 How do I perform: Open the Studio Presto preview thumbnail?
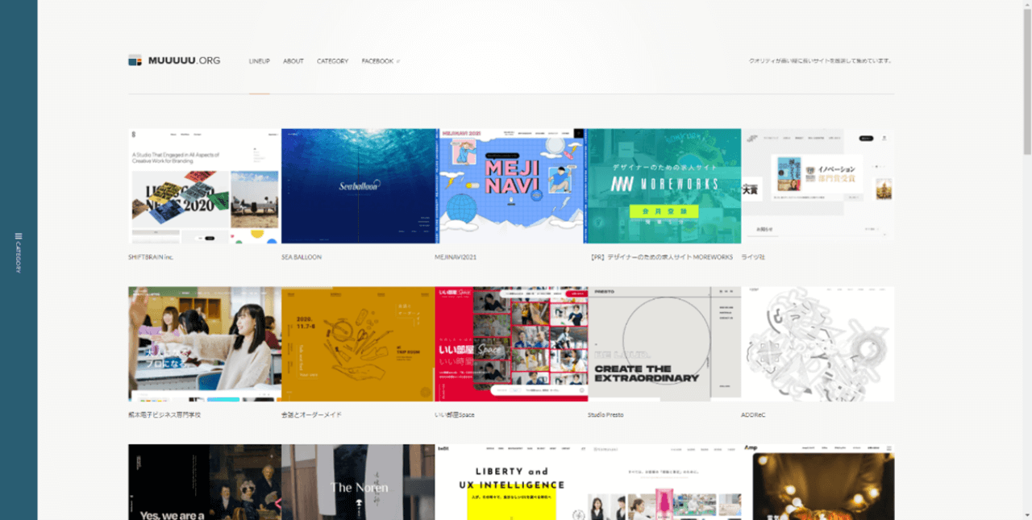point(664,344)
